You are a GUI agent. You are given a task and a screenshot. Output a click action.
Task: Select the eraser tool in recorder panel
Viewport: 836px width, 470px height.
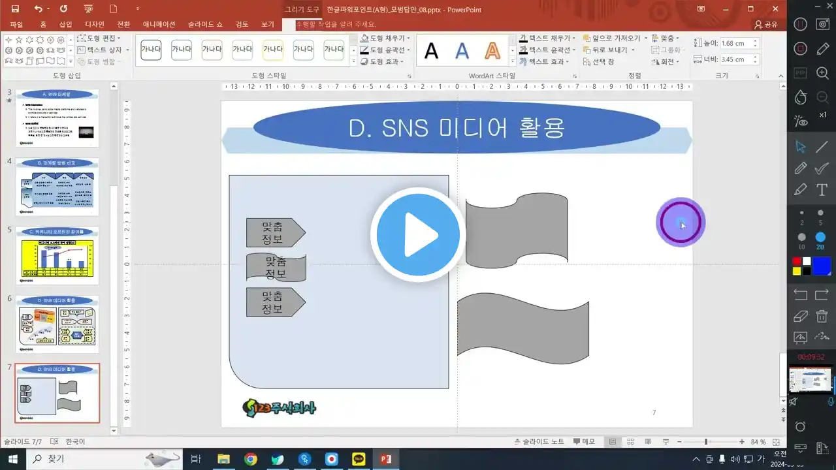801,316
